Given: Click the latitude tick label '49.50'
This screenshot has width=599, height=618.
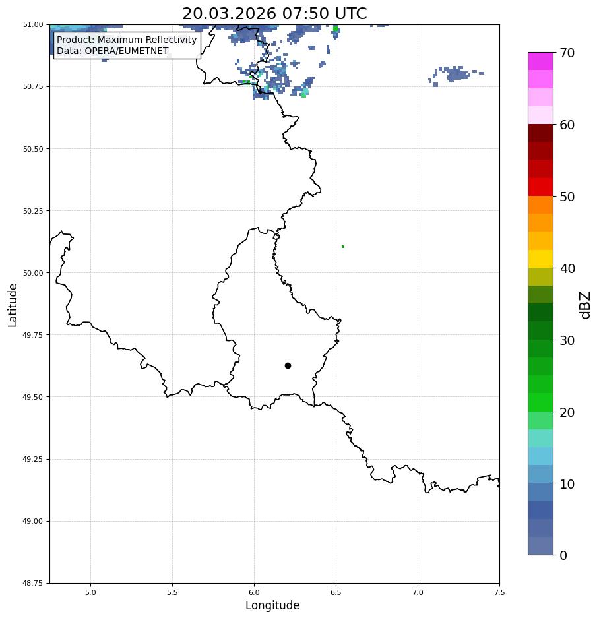Looking at the screenshot, I should (x=33, y=397).
